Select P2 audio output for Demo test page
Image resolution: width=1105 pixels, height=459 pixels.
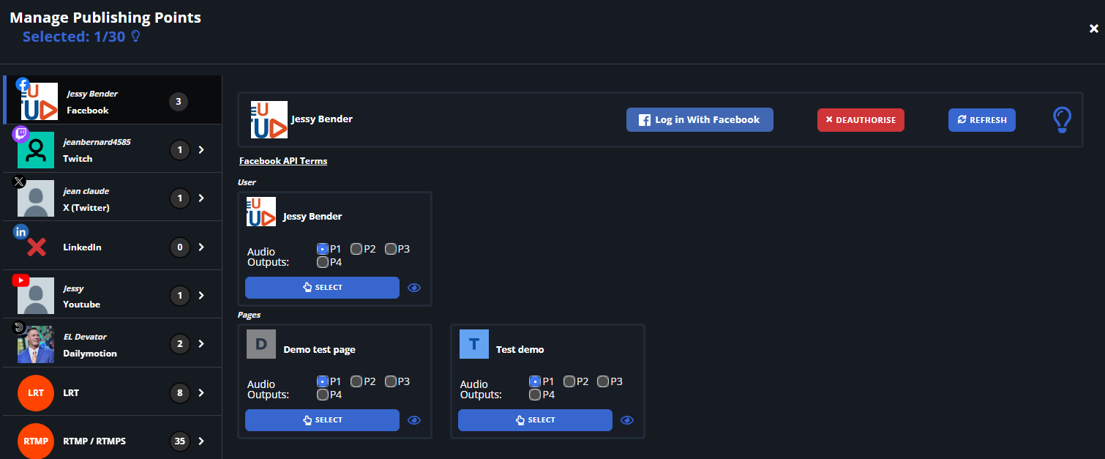pyautogui.click(x=356, y=381)
